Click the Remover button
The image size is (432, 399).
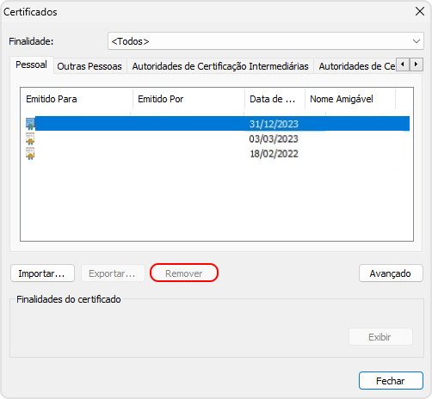(184, 273)
